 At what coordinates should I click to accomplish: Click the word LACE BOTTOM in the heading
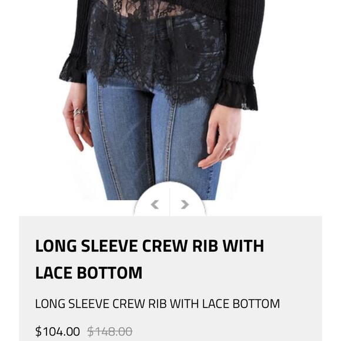pyautogui.click(x=89, y=273)
